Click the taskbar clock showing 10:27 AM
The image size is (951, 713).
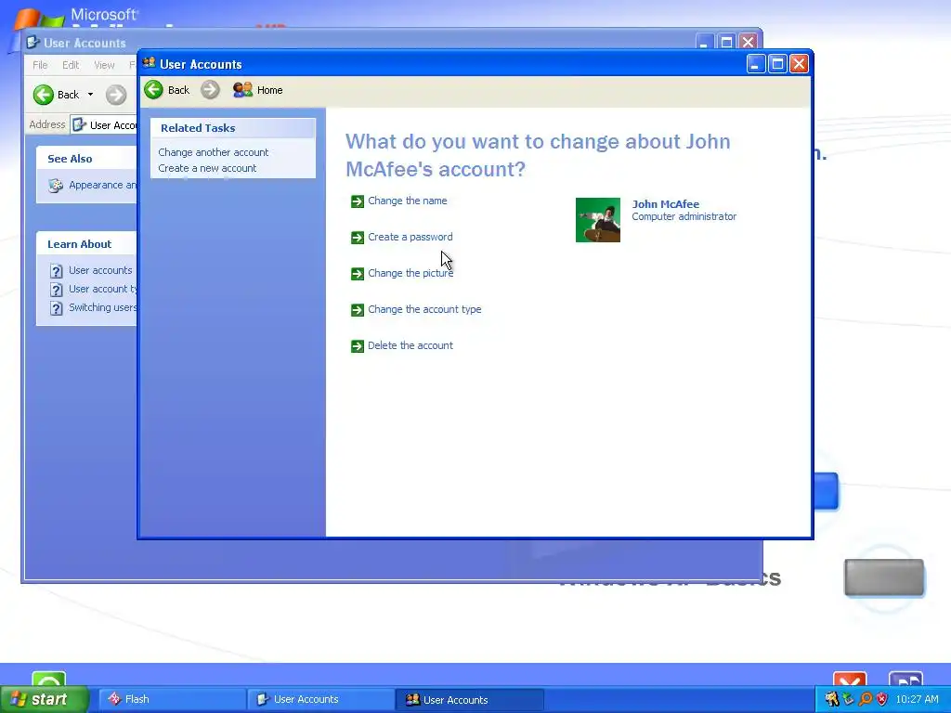(917, 699)
